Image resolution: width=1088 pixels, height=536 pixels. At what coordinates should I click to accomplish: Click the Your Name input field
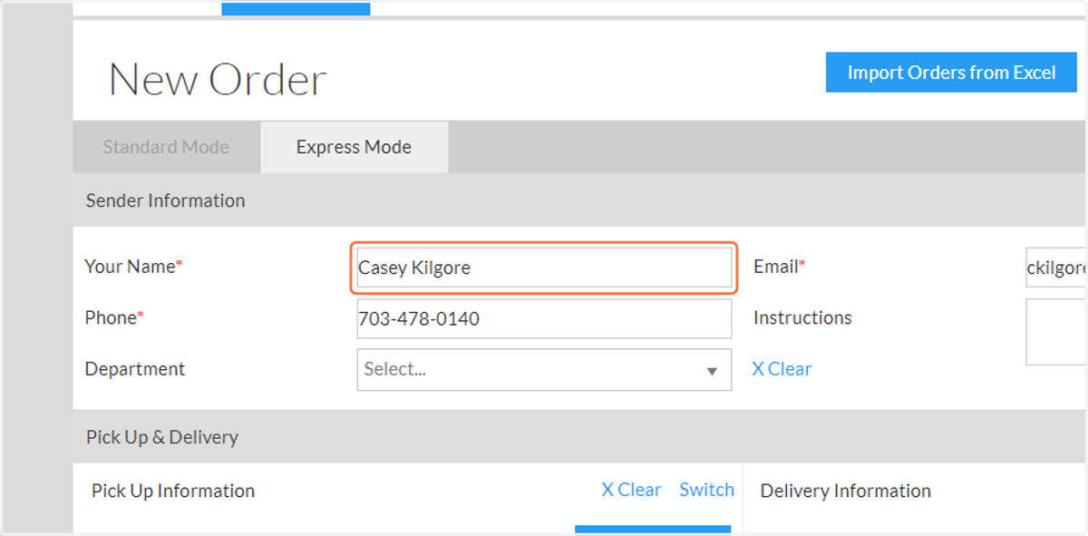tap(544, 268)
